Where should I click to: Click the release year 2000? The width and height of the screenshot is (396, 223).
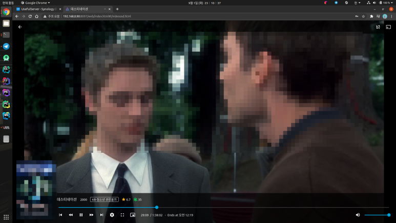click(84, 199)
